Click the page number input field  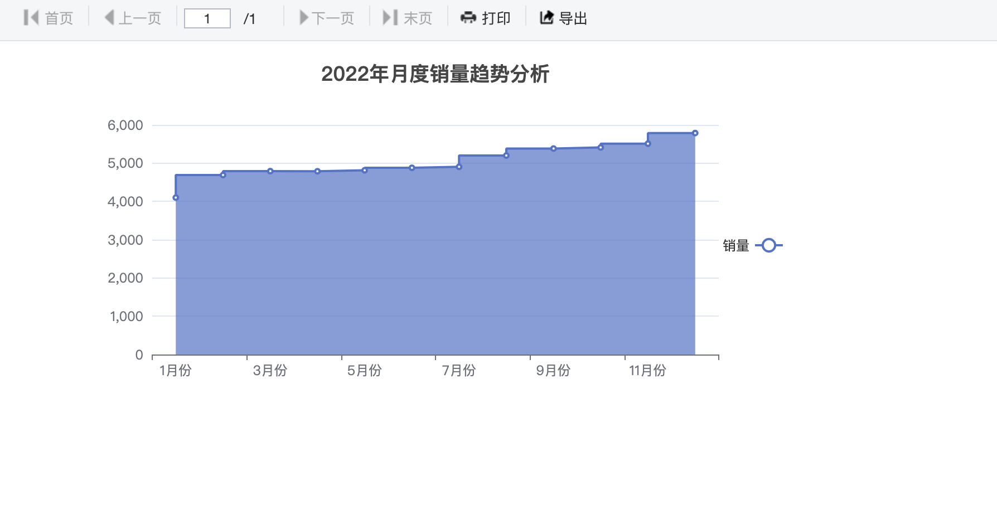pos(207,18)
